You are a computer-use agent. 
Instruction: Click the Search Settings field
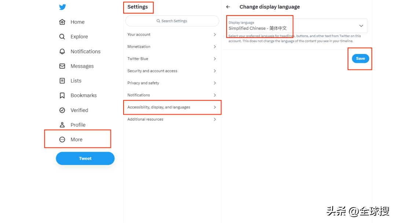pyautogui.click(x=172, y=21)
